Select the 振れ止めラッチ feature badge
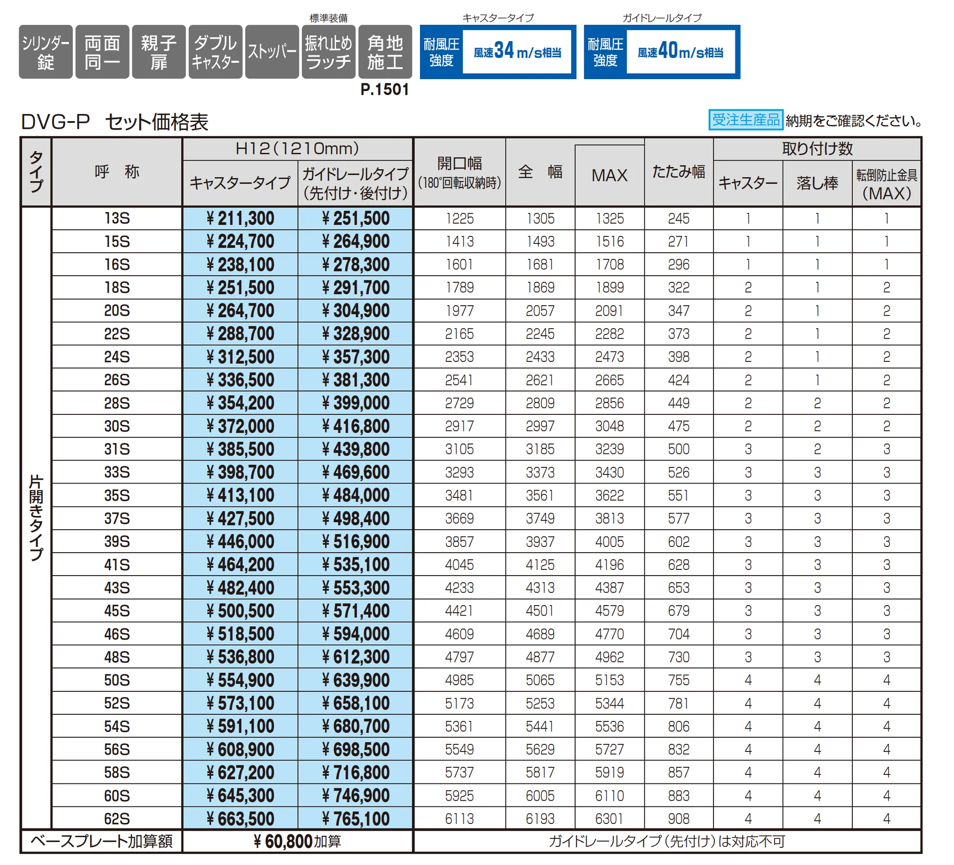 [328, 52]
